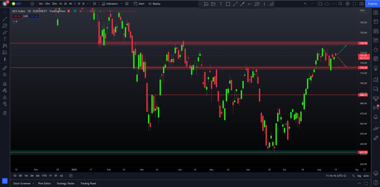
Task: Open the Pine Editor tab
Action: click(45, 183)
